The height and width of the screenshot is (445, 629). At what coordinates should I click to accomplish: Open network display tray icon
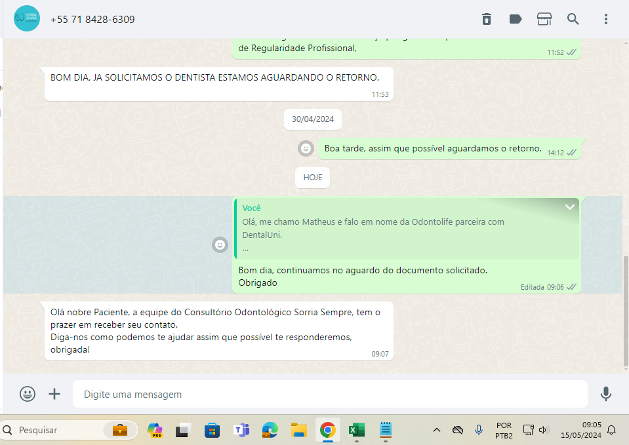pos(528,430)
